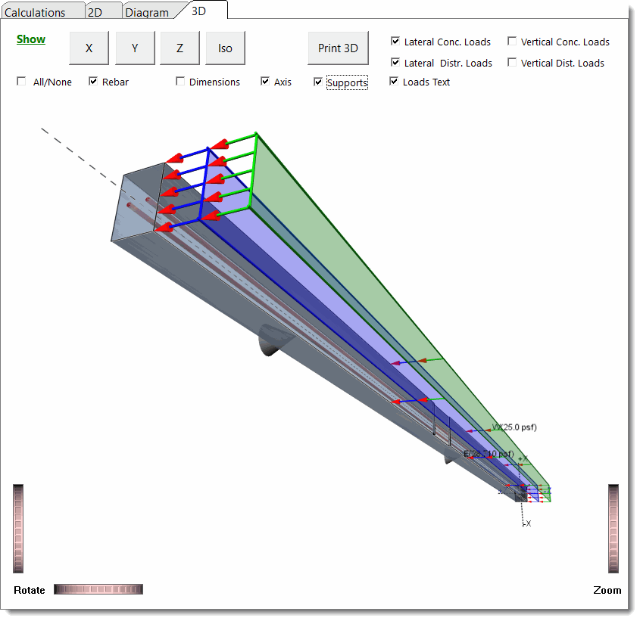Click the horizontal Rotate slider
This screenshot has width=640, height=621.
(x=98, y=589)
